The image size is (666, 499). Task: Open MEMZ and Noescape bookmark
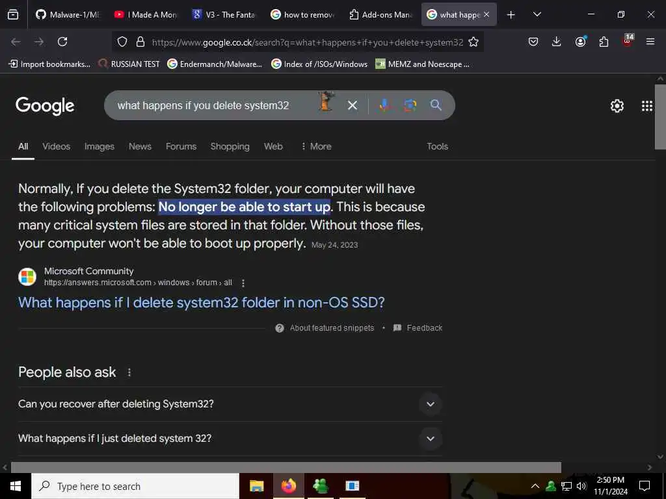click(423, 64)
